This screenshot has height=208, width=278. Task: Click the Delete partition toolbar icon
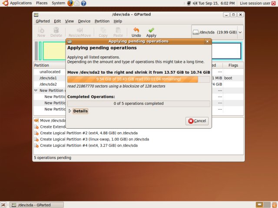point(56,30)
